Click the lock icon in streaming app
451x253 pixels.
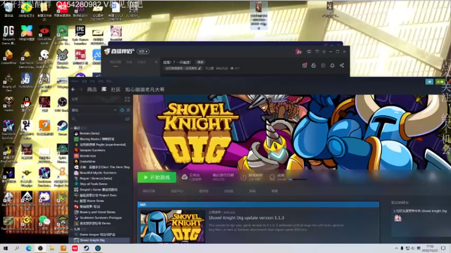pos(313,65)
